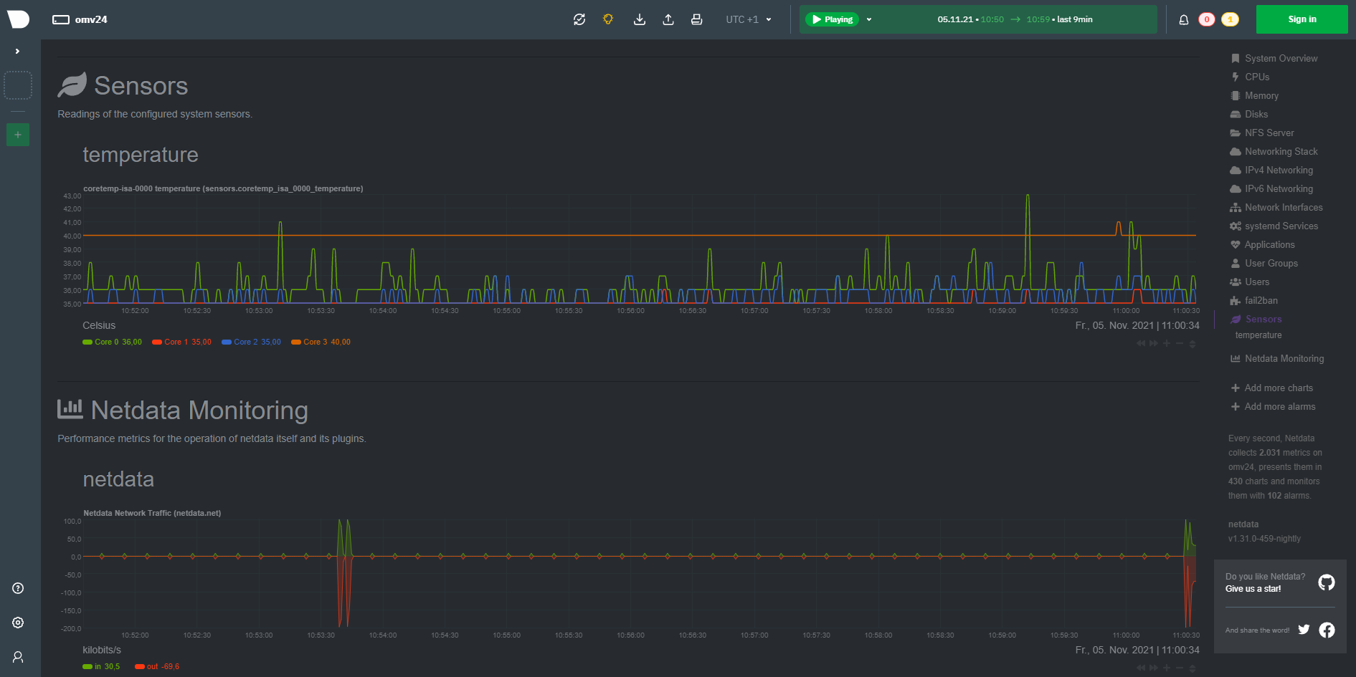
Task: Click the dashed empty space placeholder in sidebar
Action: pyautogui.click(x=18, y=85)
